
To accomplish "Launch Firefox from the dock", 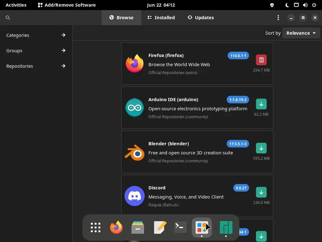I will click(116, 228).
